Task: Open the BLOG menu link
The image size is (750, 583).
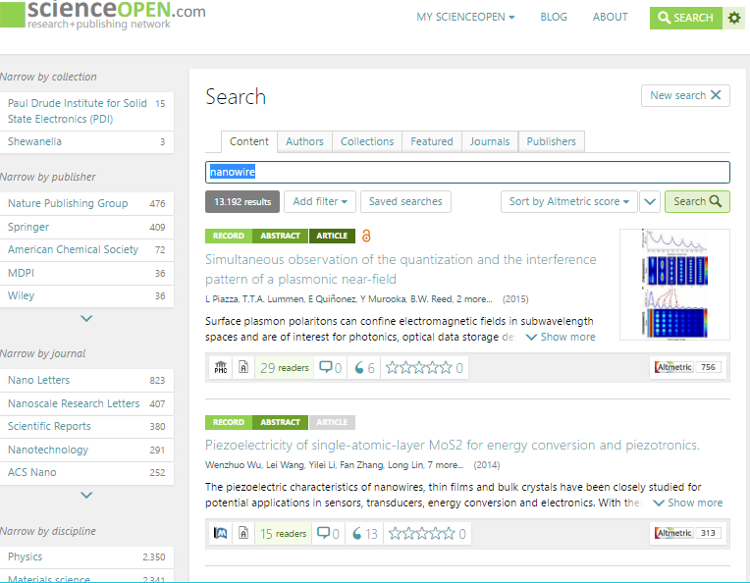Action: 554,18
